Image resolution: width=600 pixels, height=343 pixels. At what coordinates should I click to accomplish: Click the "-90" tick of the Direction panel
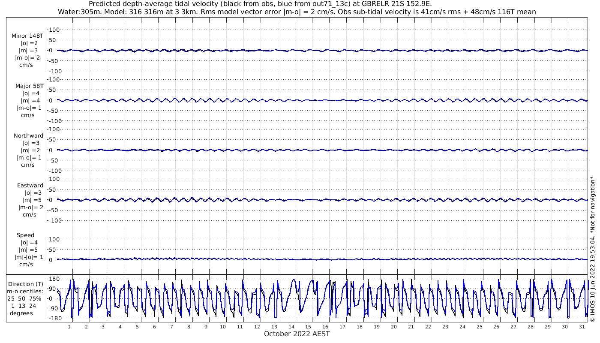(53, 309)
